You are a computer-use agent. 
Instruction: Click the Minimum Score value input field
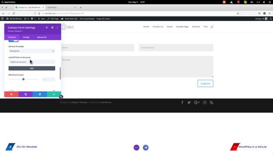(49, 80)
